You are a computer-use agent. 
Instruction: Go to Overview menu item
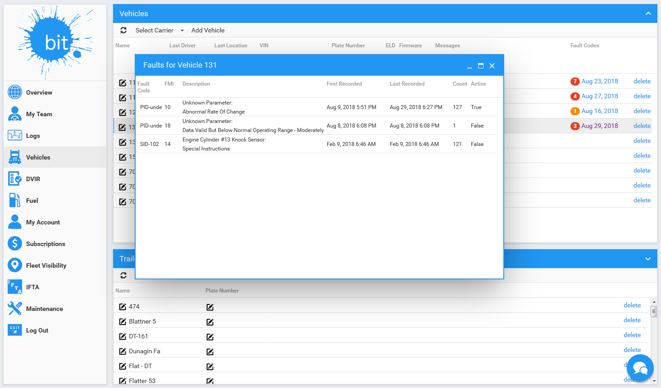[x=39, y=92]
